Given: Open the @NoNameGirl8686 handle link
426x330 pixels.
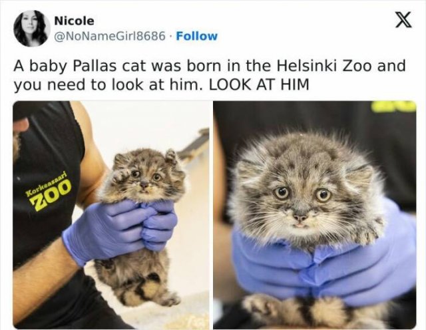Looking at the screenshot, I should click(x=110, y=36).
